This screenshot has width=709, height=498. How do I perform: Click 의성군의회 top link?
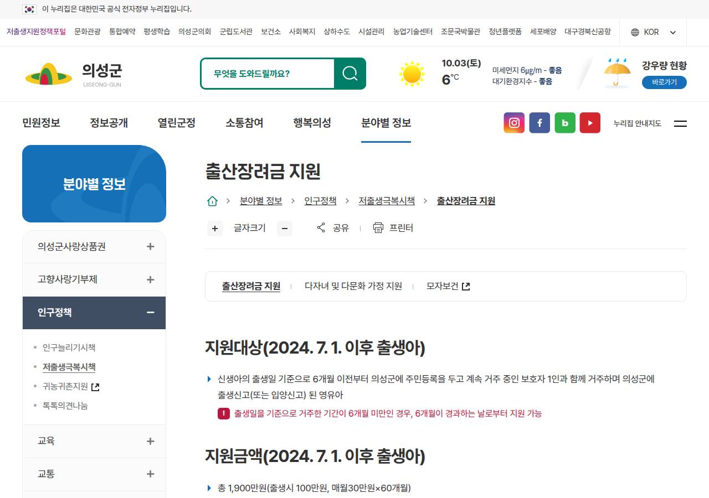195,32
